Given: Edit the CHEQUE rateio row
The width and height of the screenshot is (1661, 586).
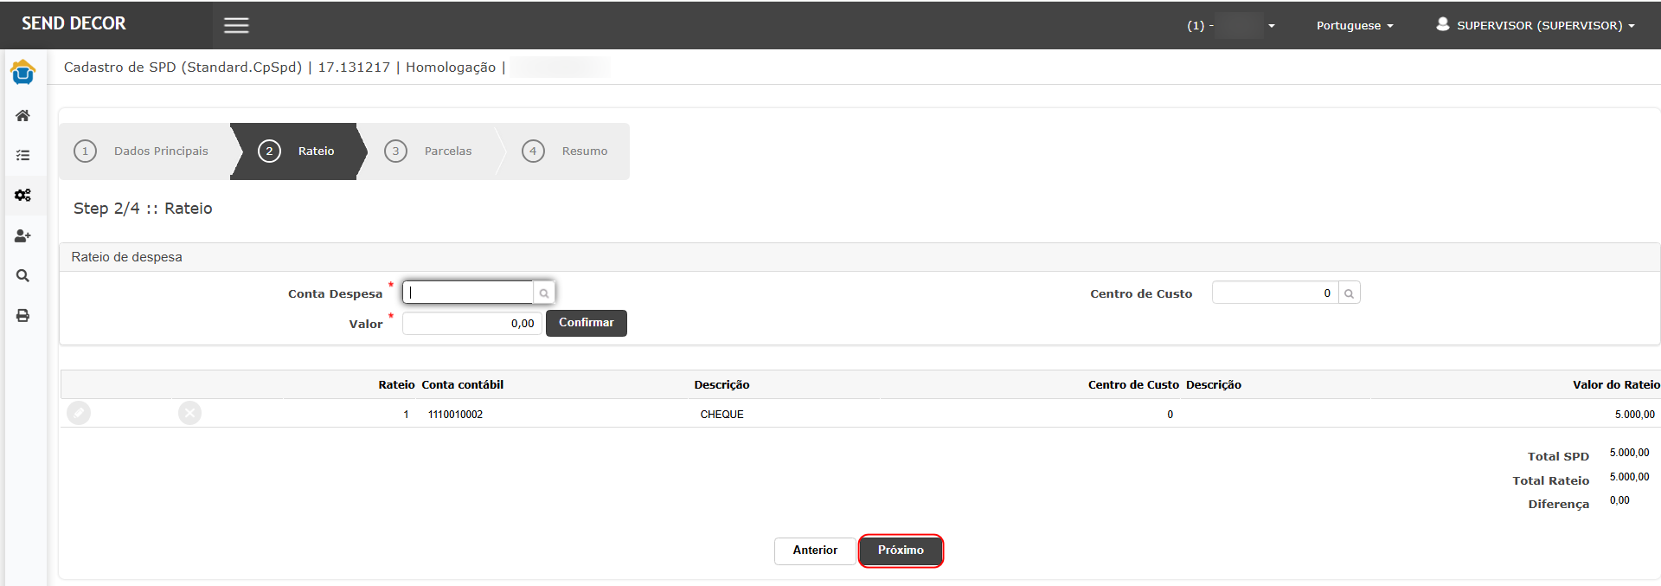Looking at the screenshot, I should (79, 414).
